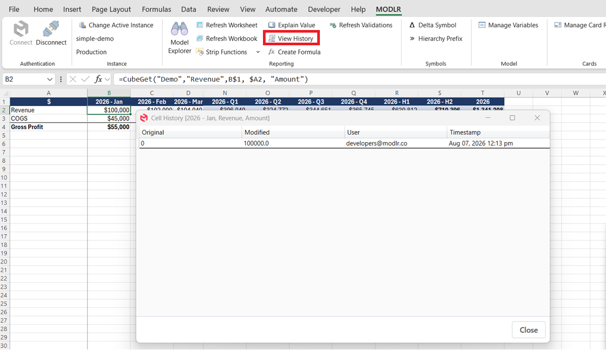This screenshot has height=350, width=606.
Task: Select the MODLR ribbon tab
Action: [x=388, y=9]
